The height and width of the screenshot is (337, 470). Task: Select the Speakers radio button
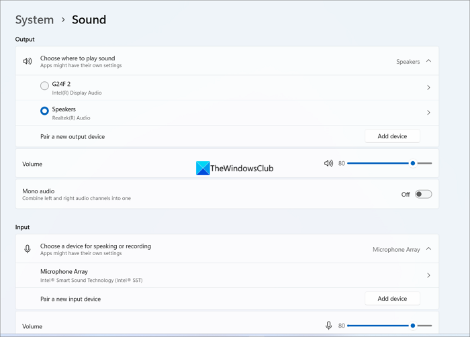[44, 111]
